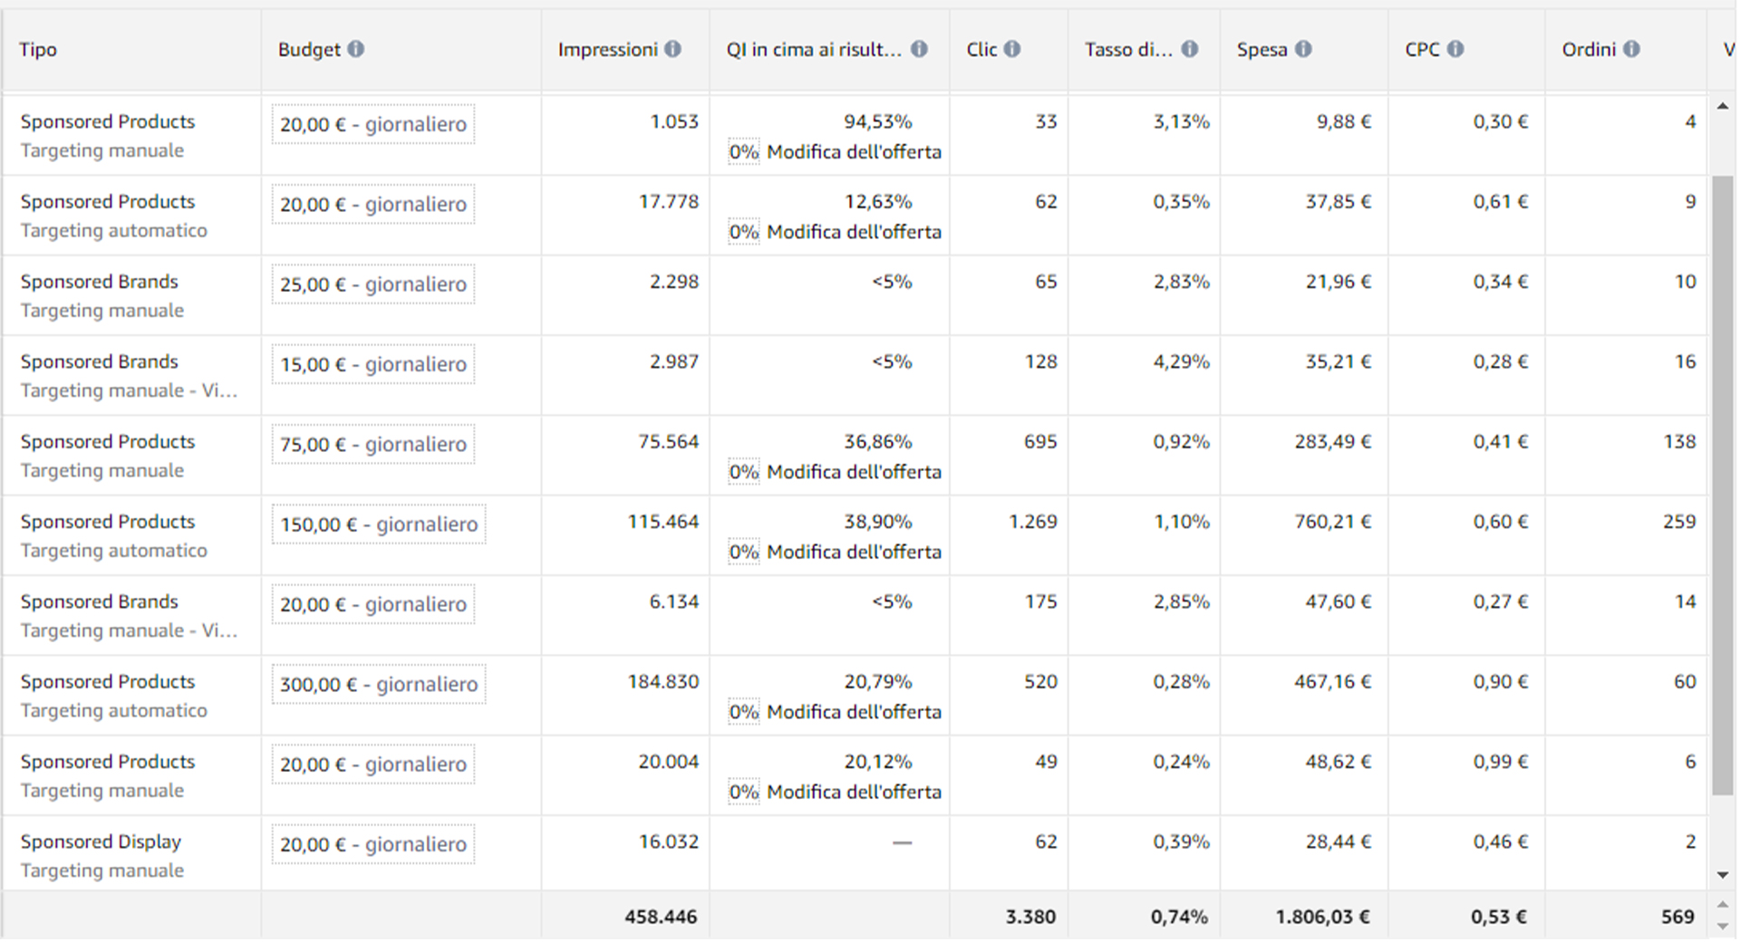
Task: Edit the 300,00 € daily budget field
Action: pyautogui.click(x=379, y=684)
